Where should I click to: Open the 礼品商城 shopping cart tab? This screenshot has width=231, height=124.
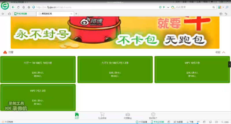(x=102, y=116)
